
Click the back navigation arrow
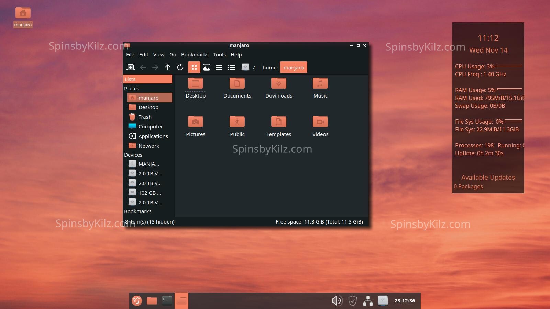[143, 67]
